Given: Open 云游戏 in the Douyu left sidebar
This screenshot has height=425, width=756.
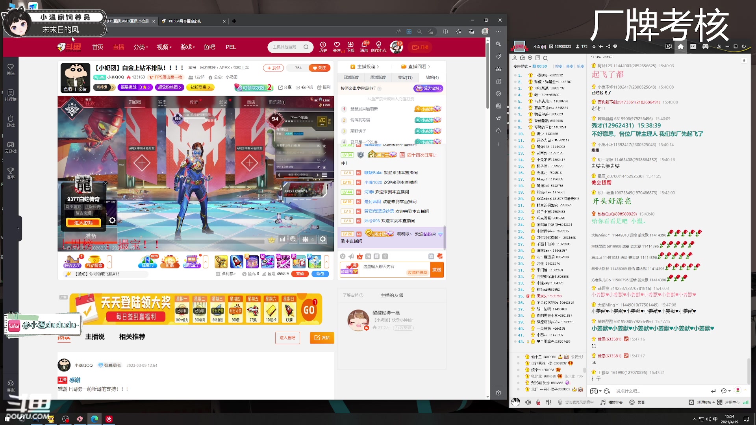Looking at the screenshot, I should click(x=11, y=147).
